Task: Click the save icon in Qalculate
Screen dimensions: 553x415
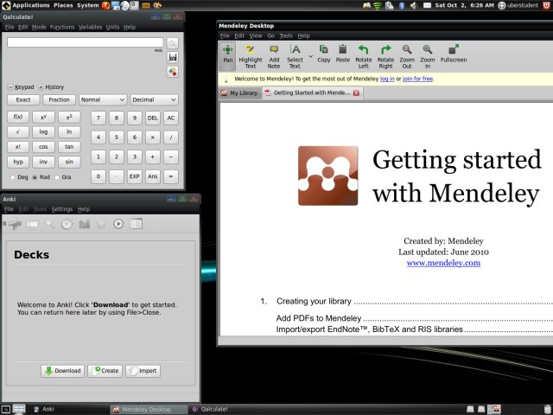Action: tap(173, 56)
